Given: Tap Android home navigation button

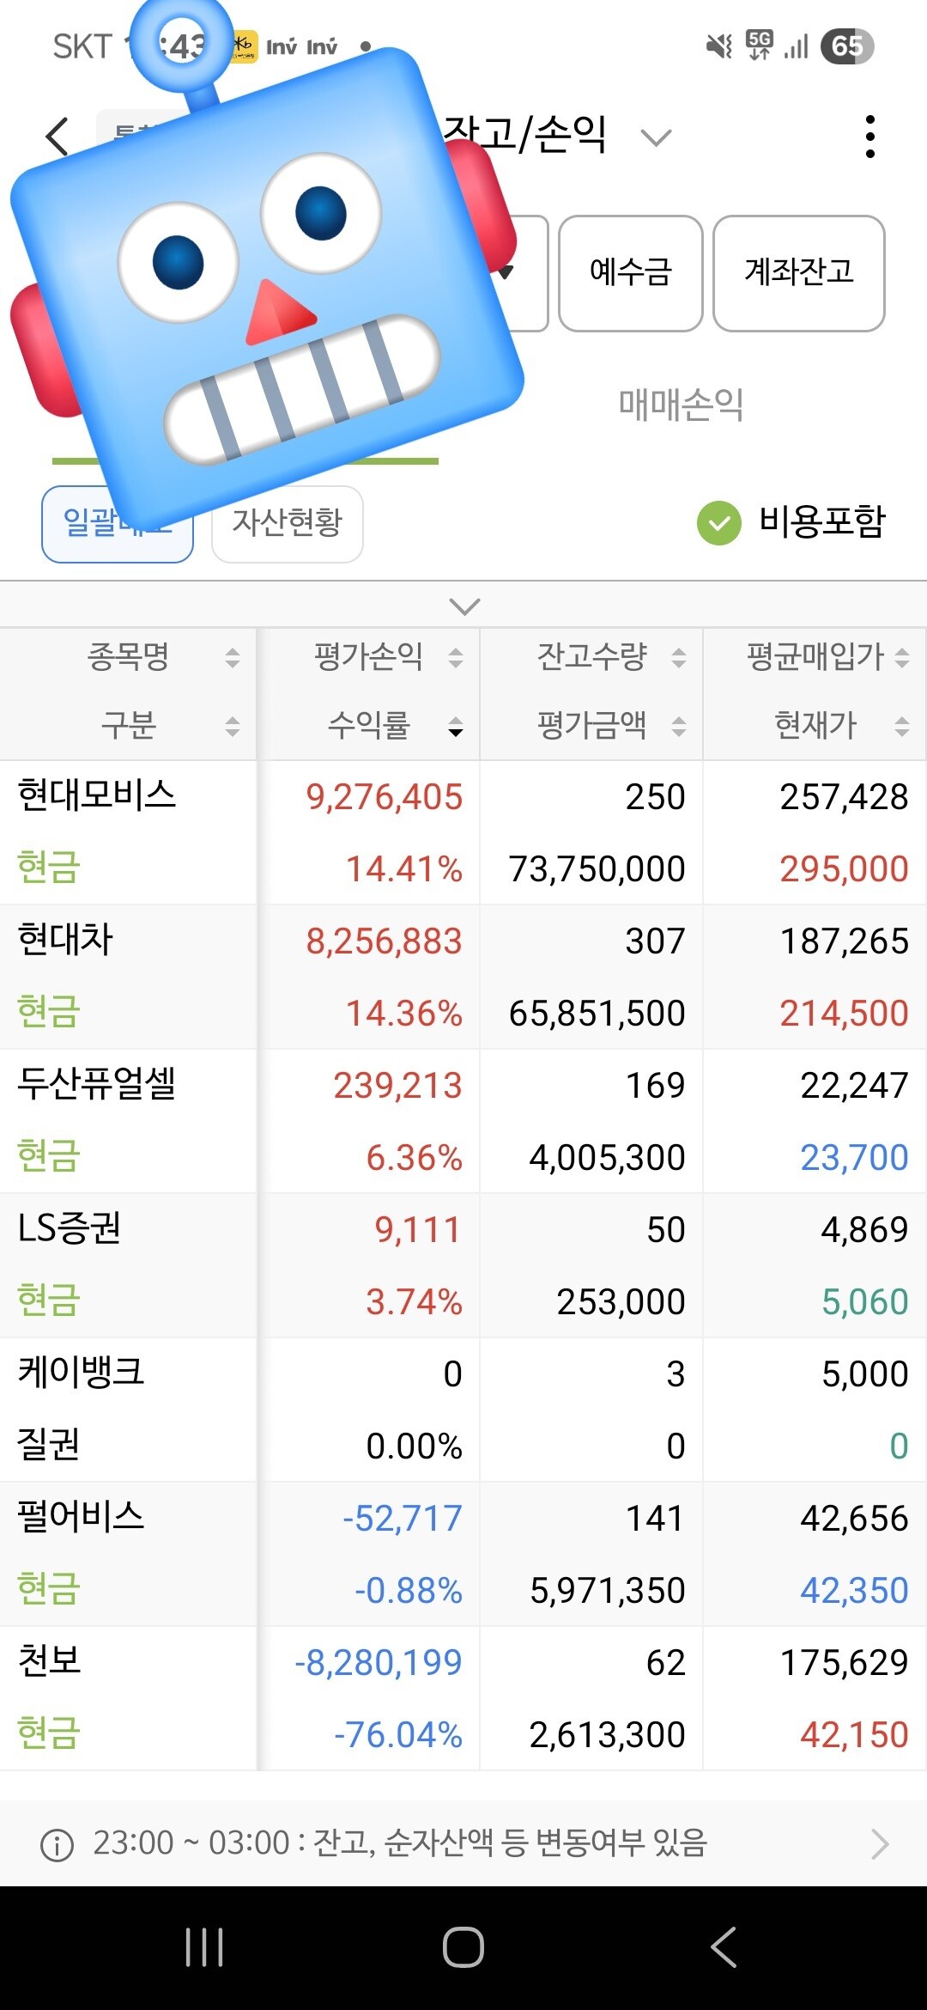Looking at the screenshot, I should click(463, 1946).
